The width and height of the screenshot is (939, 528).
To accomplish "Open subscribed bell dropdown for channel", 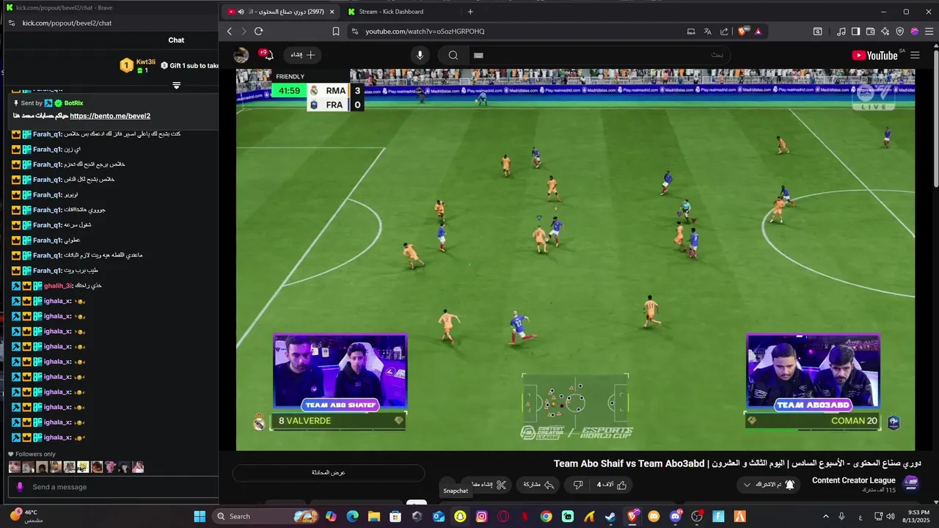I will 769,485.
